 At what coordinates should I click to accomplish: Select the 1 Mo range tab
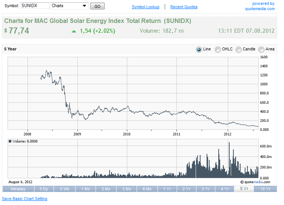coord(85,189)
